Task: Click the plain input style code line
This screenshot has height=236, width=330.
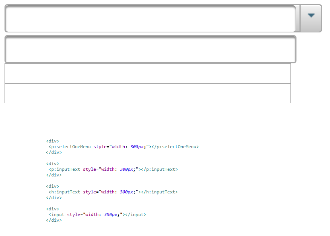Action: (97, 215)
